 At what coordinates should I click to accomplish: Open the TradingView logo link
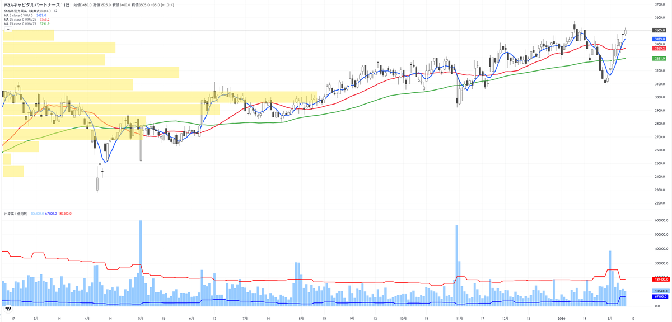coord(8,309)
